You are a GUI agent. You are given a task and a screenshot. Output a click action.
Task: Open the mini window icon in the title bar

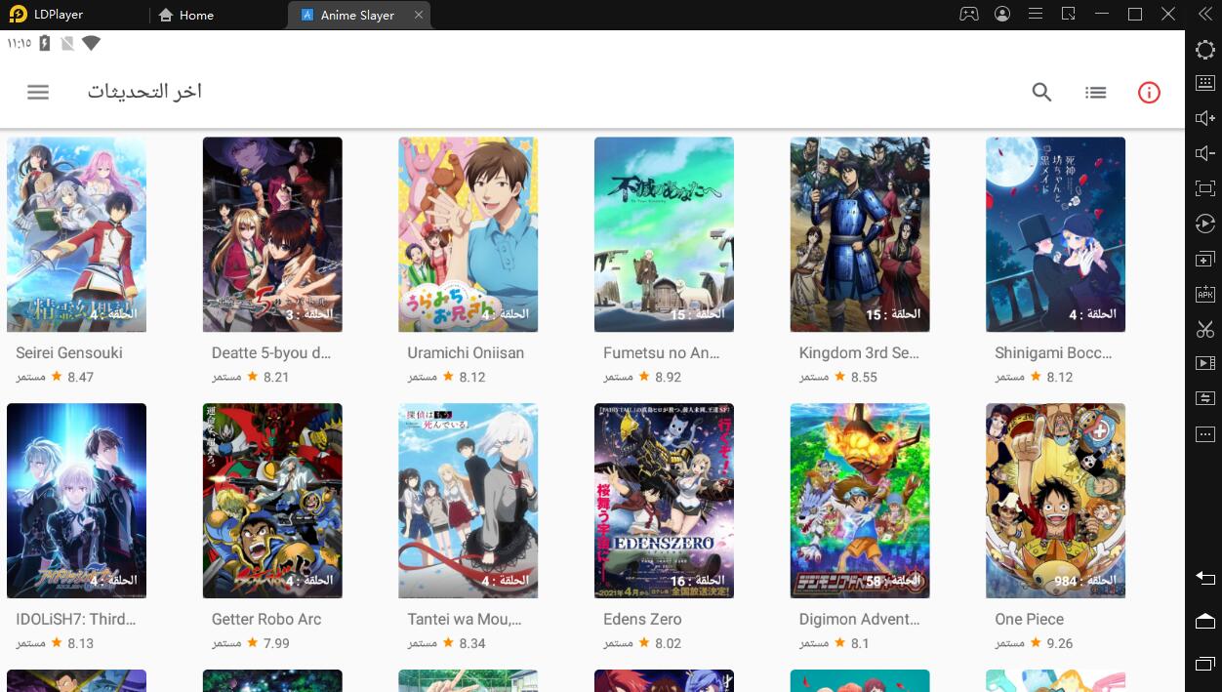[1069, 15]
